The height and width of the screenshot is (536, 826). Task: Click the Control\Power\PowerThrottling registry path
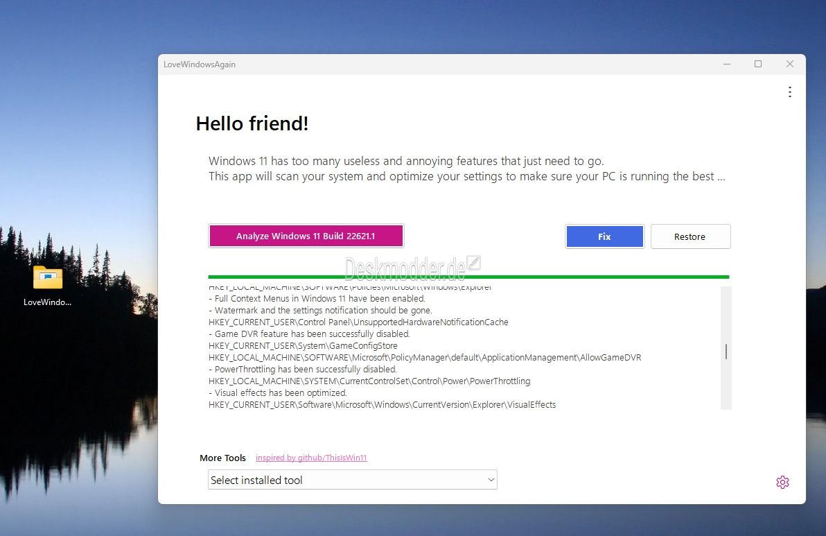(x=369, y=381)
